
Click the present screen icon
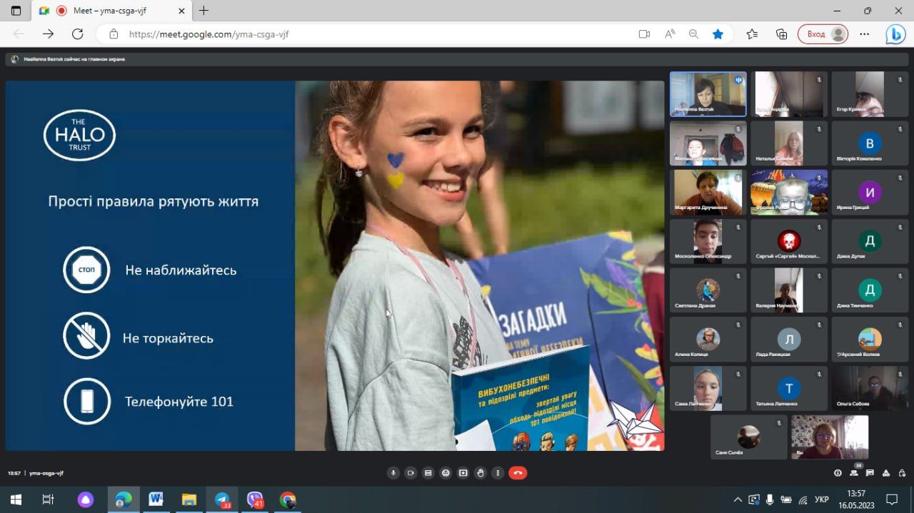(463, 473)
